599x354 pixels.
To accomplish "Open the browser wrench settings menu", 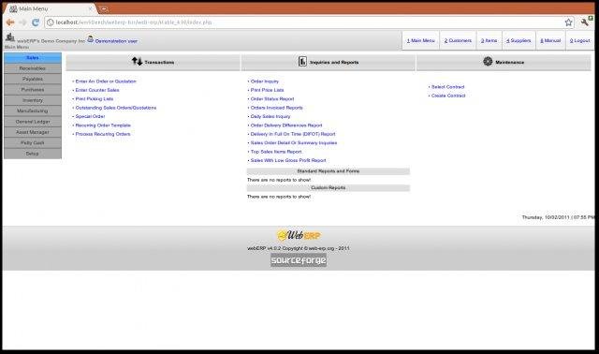I will [585, 22].
